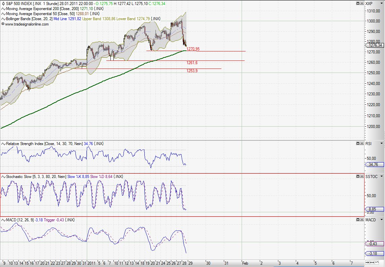
Task: Click the MACD indicator curve icon
Action: 2,220
